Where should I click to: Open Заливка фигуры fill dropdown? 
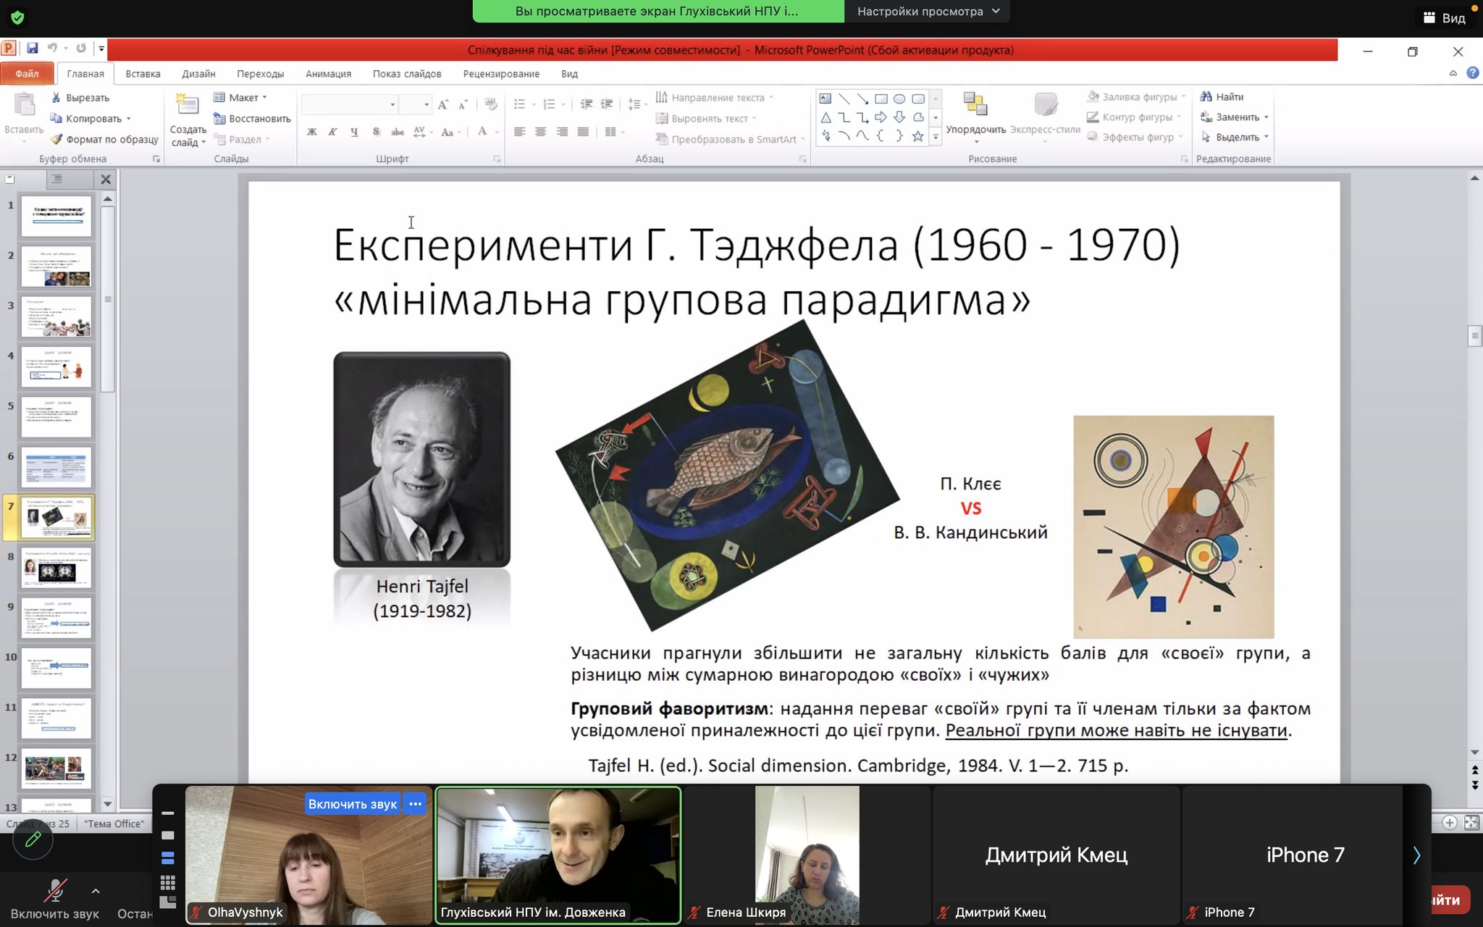(1136, 97)
